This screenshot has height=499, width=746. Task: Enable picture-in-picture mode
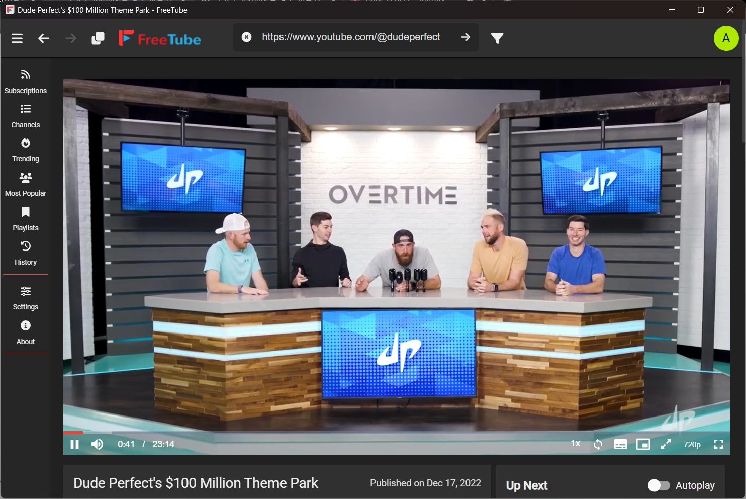(643, 444)
